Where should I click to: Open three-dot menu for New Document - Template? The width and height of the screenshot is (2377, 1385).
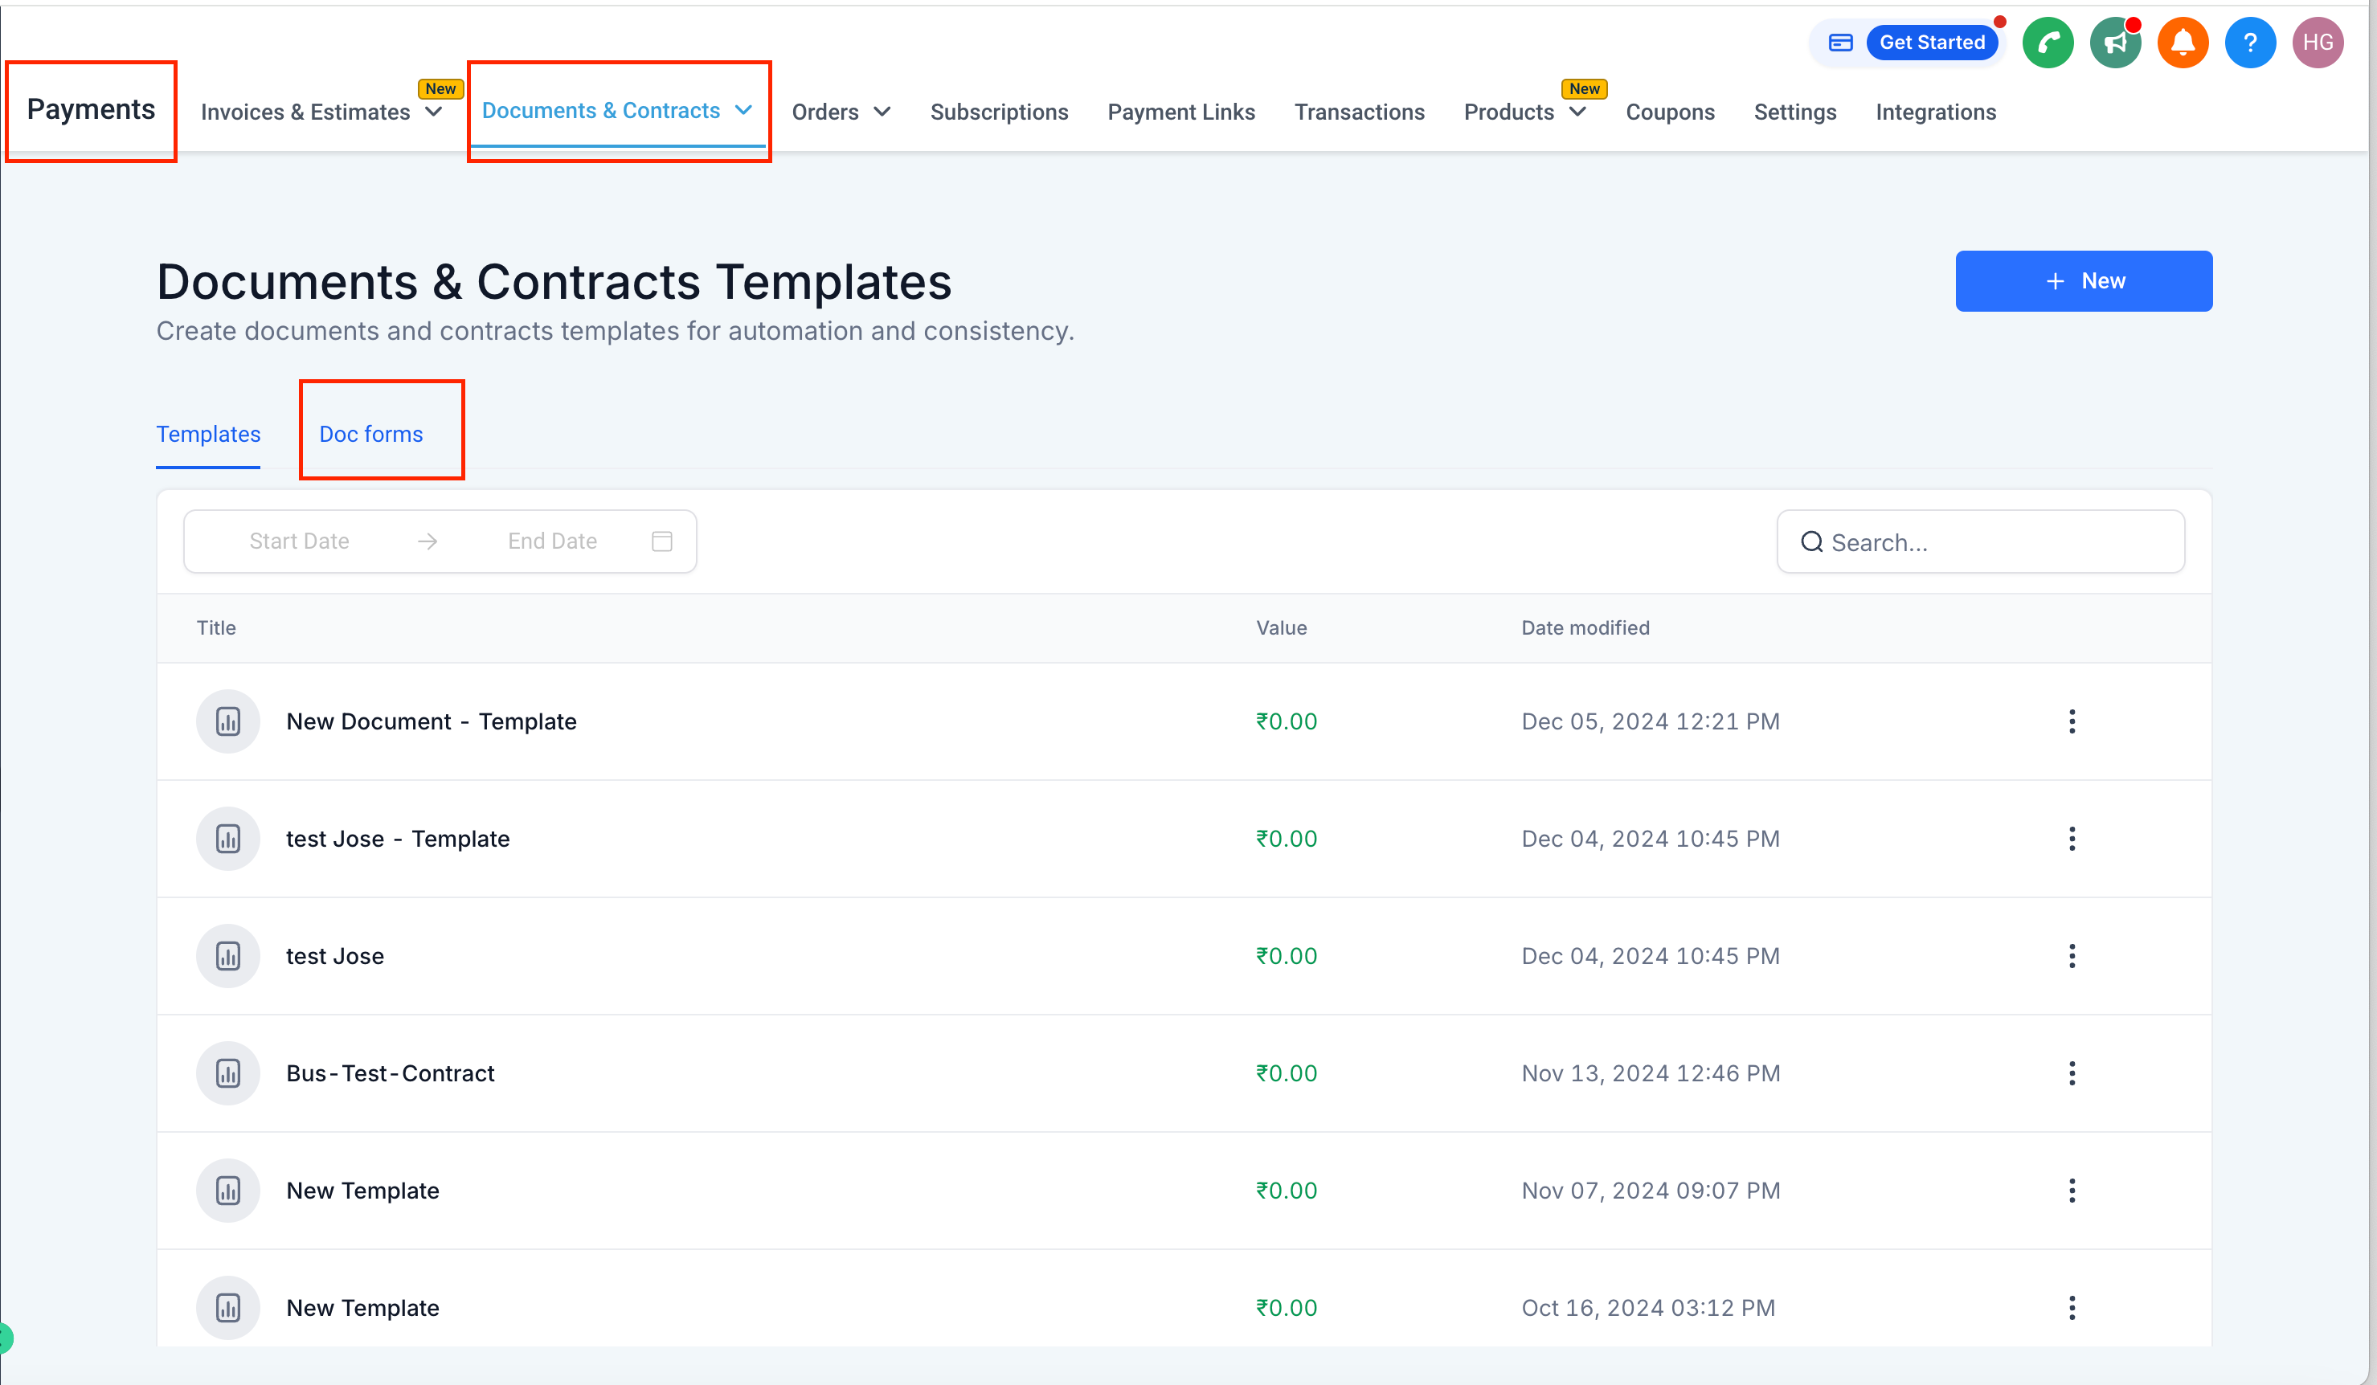(2072, 721)
